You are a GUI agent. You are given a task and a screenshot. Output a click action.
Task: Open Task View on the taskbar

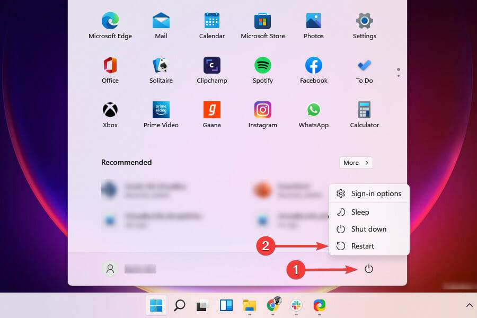point(202,305)
